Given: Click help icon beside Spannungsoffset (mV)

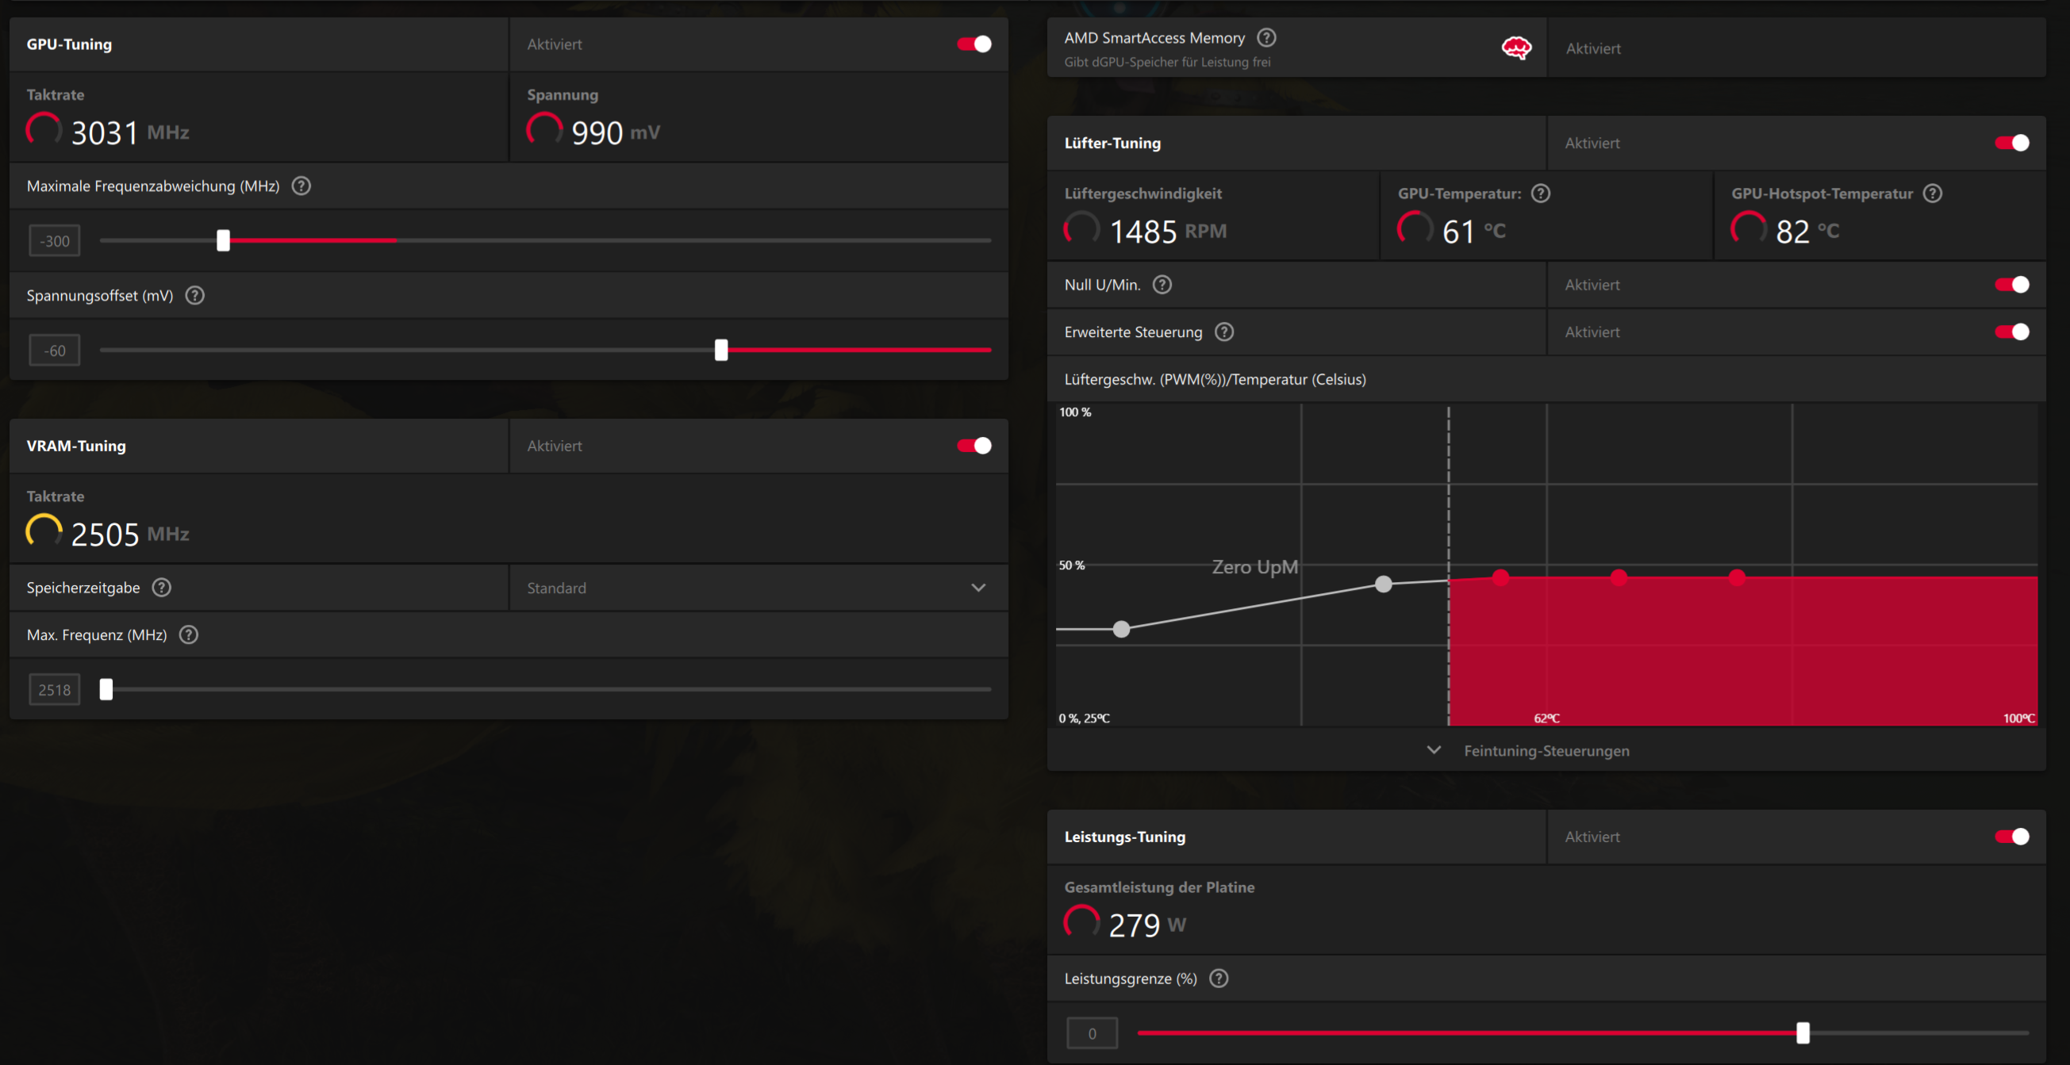Looking at the screenshot, I should (194, 296).
